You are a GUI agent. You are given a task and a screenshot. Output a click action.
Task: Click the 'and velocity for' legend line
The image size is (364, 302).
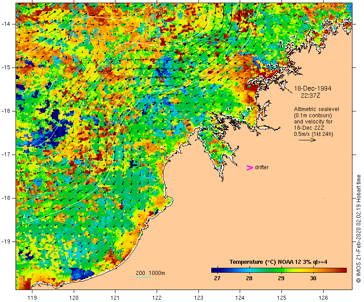[313, 122]
